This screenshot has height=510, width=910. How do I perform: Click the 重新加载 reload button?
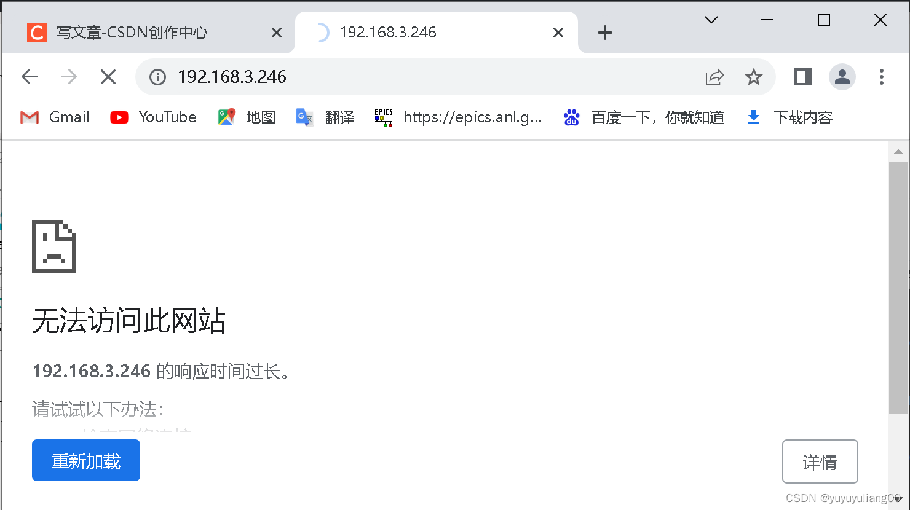[86, 460]
